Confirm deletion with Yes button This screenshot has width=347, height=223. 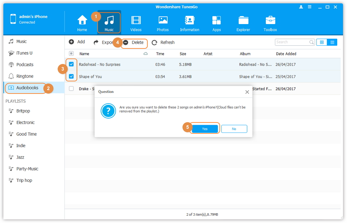[x=205, y=129]
